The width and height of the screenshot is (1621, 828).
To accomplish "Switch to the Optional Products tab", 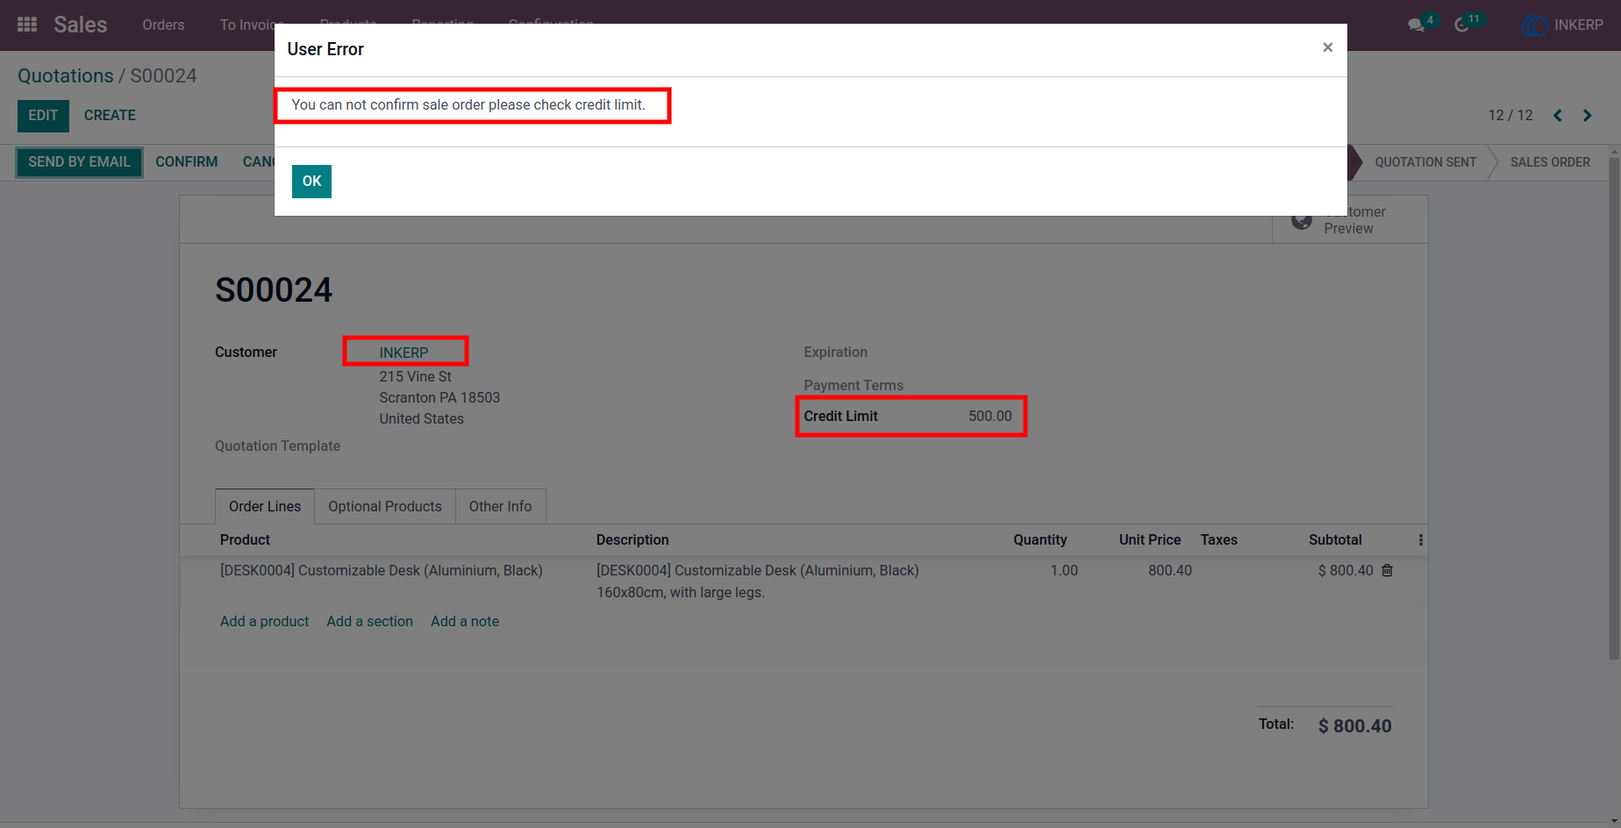I will pos(385,507).
